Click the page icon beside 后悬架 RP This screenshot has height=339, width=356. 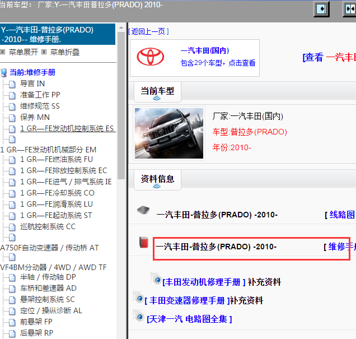12,333
